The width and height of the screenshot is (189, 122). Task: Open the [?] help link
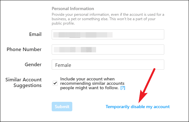tap(123, 88)
